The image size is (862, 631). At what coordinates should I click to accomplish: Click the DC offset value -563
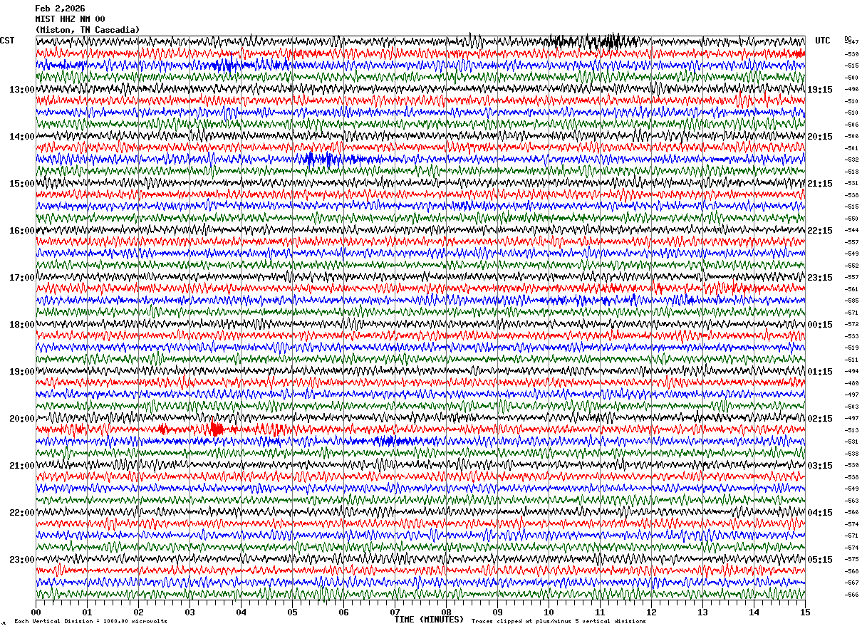(851, 501)
